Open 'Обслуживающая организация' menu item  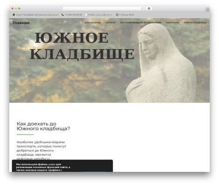[x=141, y=23]
